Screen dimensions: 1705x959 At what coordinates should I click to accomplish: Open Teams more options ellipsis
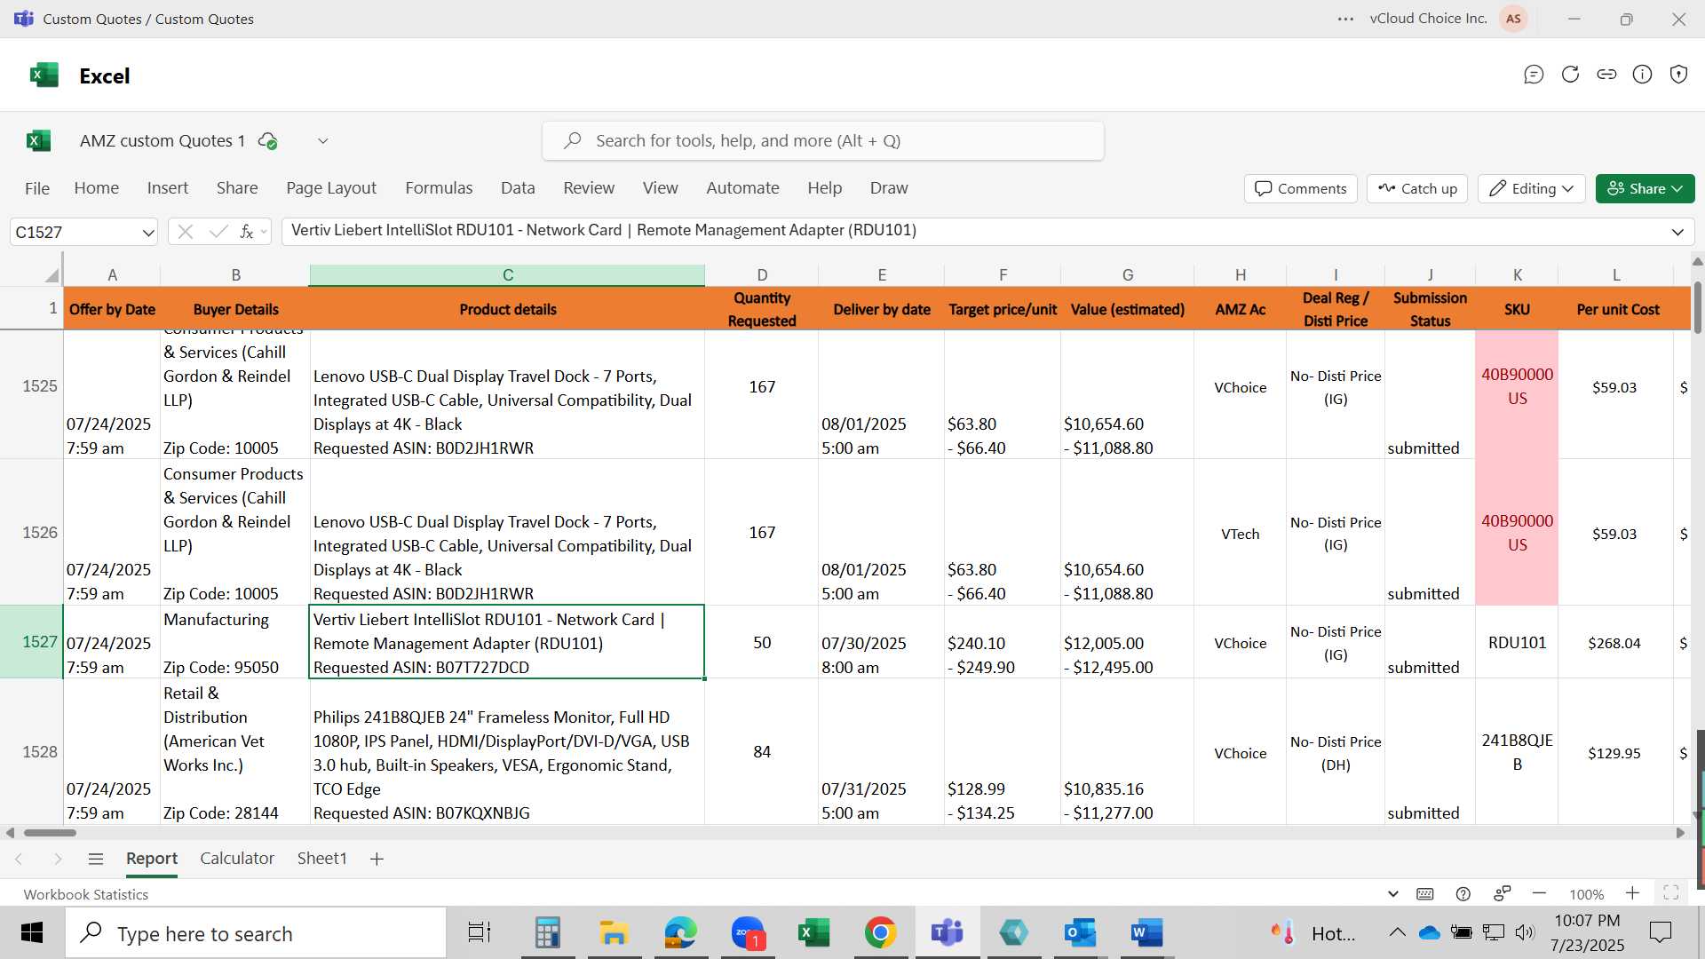1346,19
